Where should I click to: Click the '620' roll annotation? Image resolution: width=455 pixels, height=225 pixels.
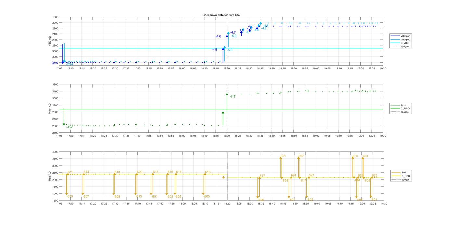tap(140, 172)
